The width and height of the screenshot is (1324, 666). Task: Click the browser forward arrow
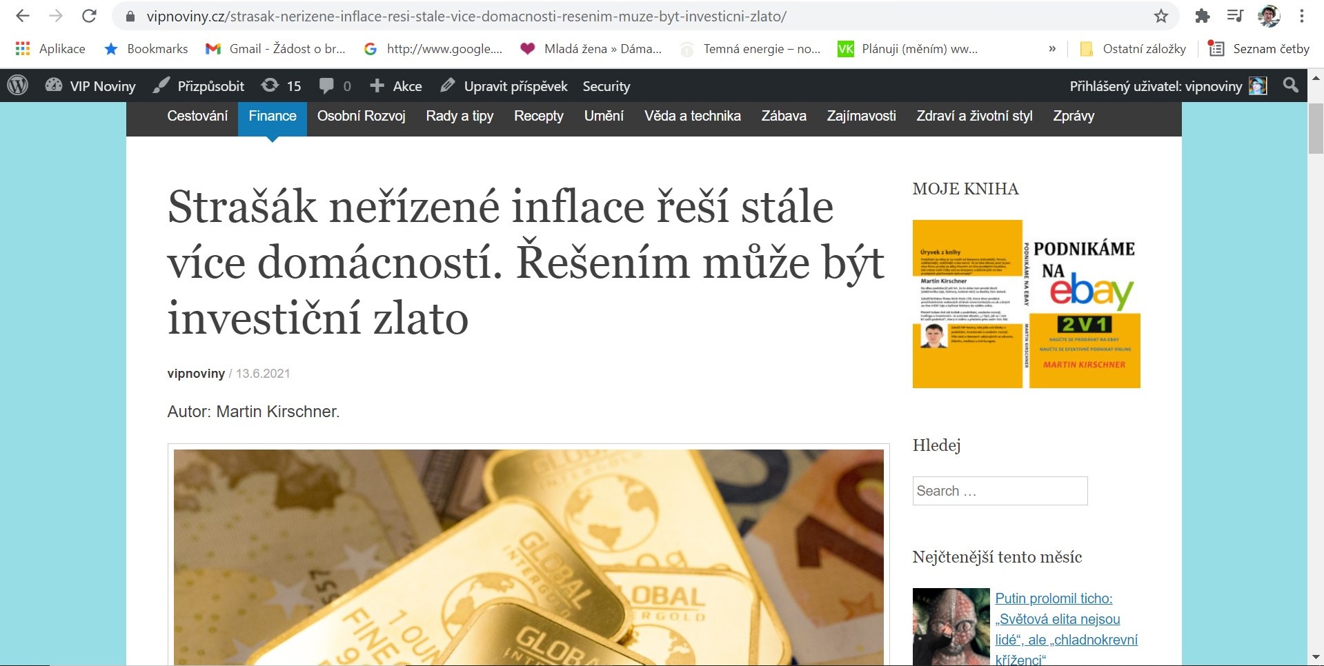click(56, 16)
